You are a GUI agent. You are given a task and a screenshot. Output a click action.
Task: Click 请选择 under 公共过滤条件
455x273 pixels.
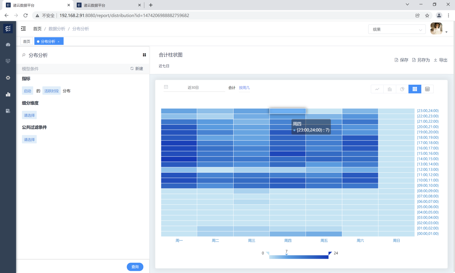pyautogui.click(x=30, y=139)
